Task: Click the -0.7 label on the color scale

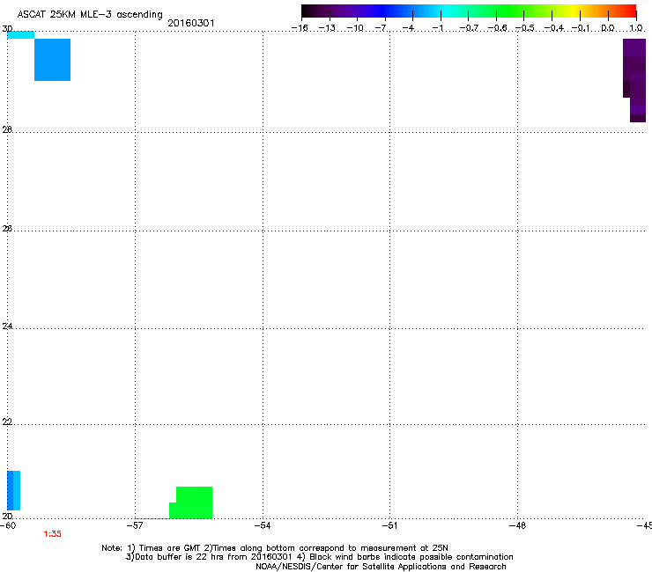Action: [469, 28]
